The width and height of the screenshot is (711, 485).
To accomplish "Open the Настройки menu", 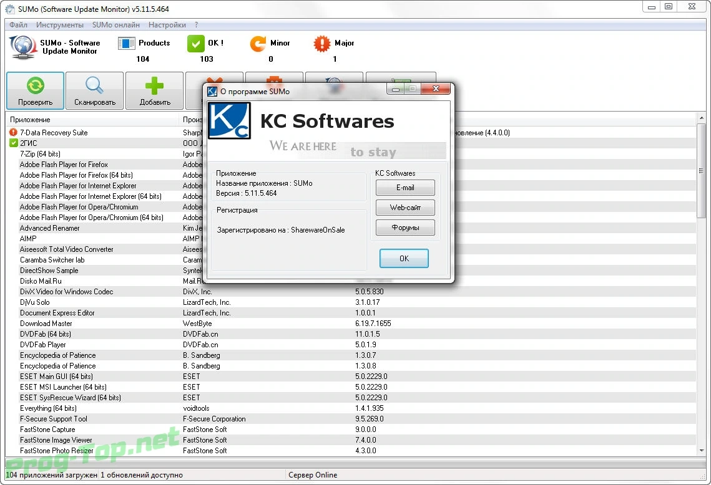I will [x=167, y=25].
